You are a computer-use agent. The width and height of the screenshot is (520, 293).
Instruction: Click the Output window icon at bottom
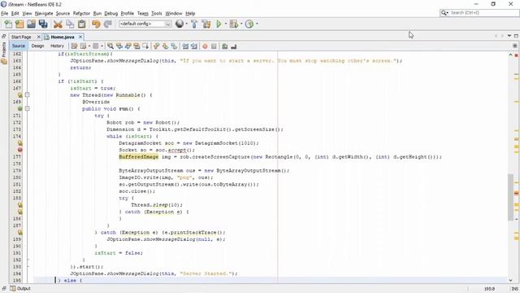pos(13,288)
